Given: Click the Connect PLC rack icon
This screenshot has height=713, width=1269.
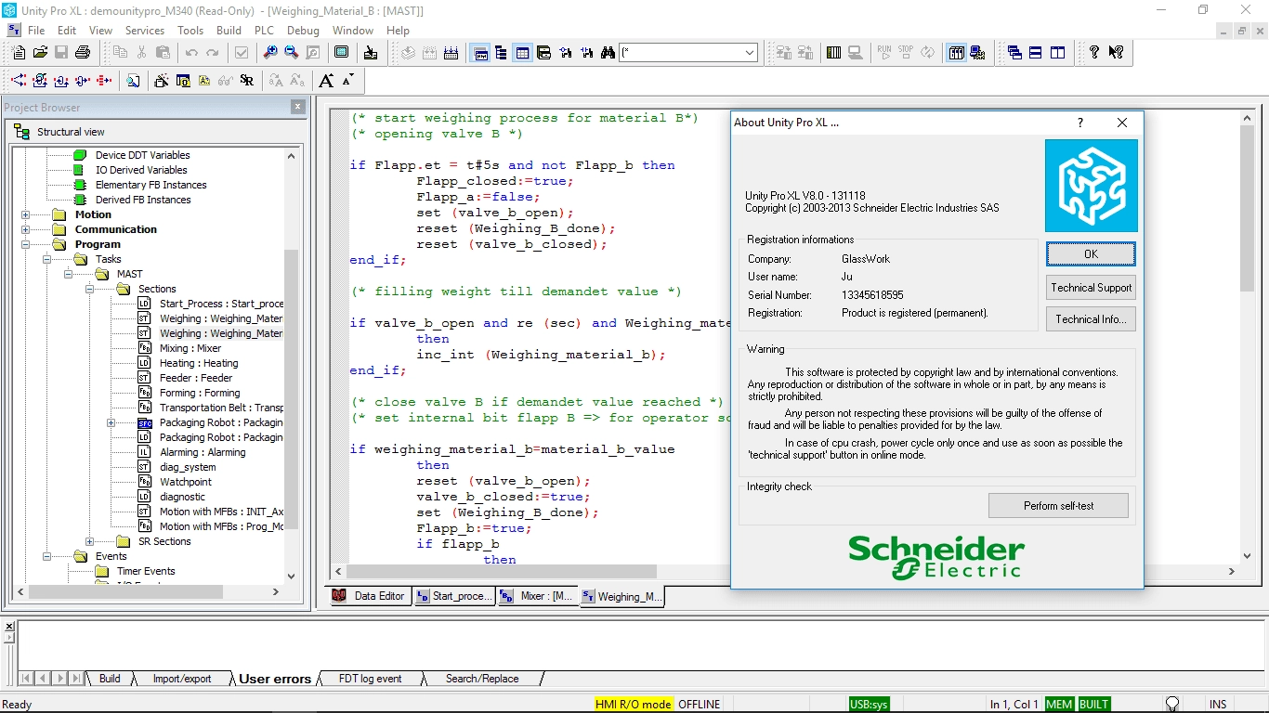Looking at the screenshot, I should pos(833,53).
